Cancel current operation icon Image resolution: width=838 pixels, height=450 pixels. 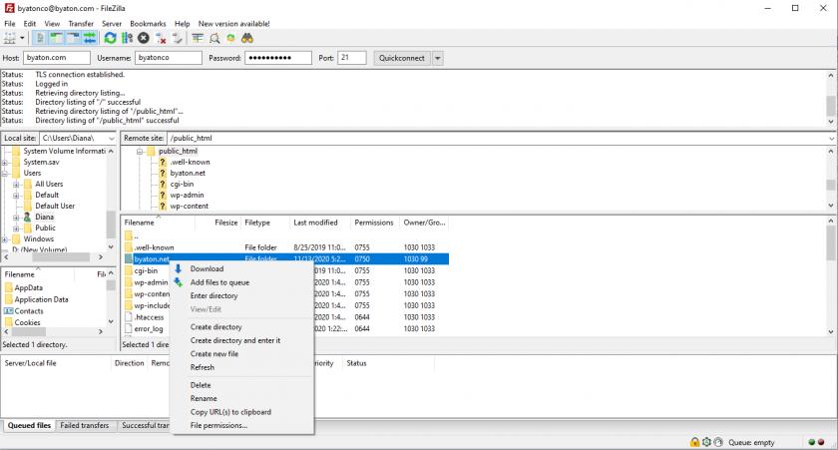point(144,38)
